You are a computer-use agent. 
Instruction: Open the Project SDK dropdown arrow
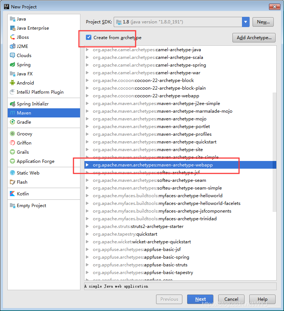(x=246, y=22)
